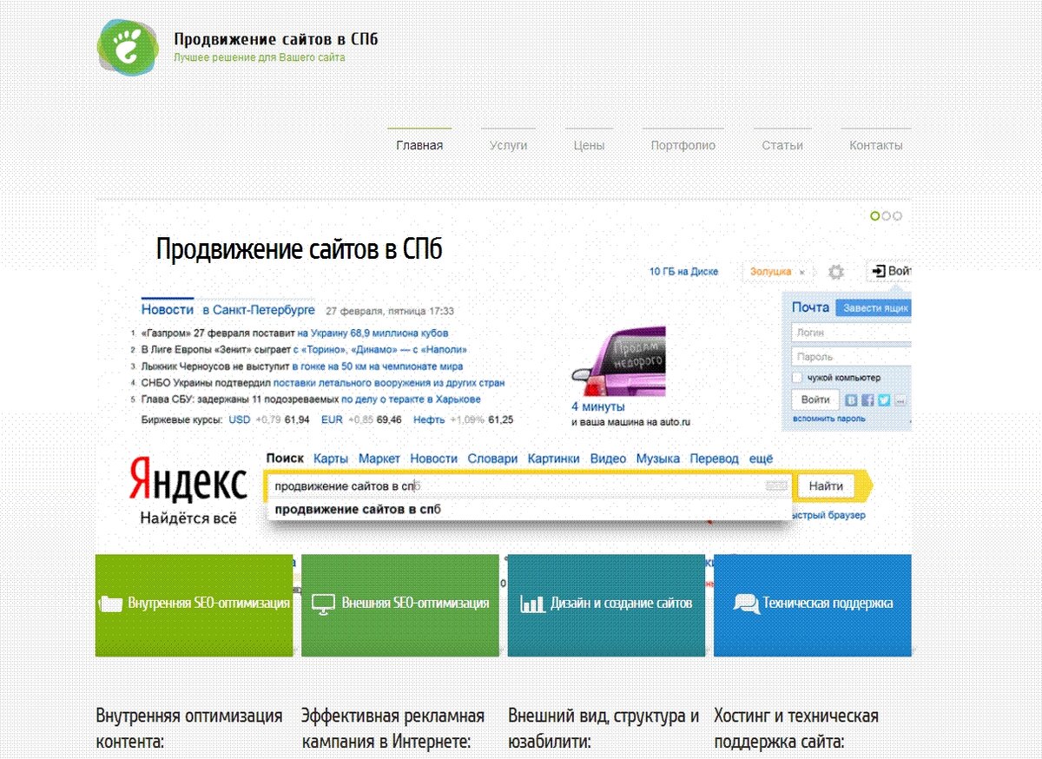Select the first slider dot

click(875, 216)
